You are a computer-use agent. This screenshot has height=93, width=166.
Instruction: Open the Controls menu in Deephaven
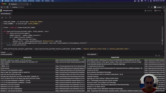[x=148, y=11]
